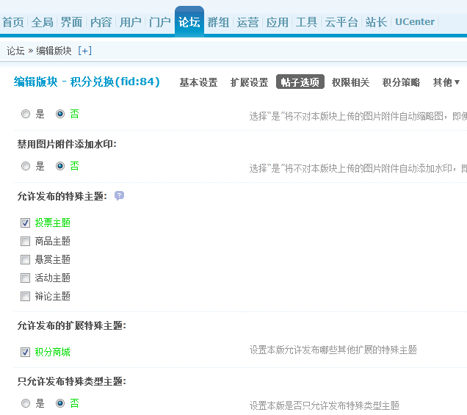Click the 编辑版块 - 积分兑换(fid:84) heading
This screenshot has width=467, height=415.
87,82
